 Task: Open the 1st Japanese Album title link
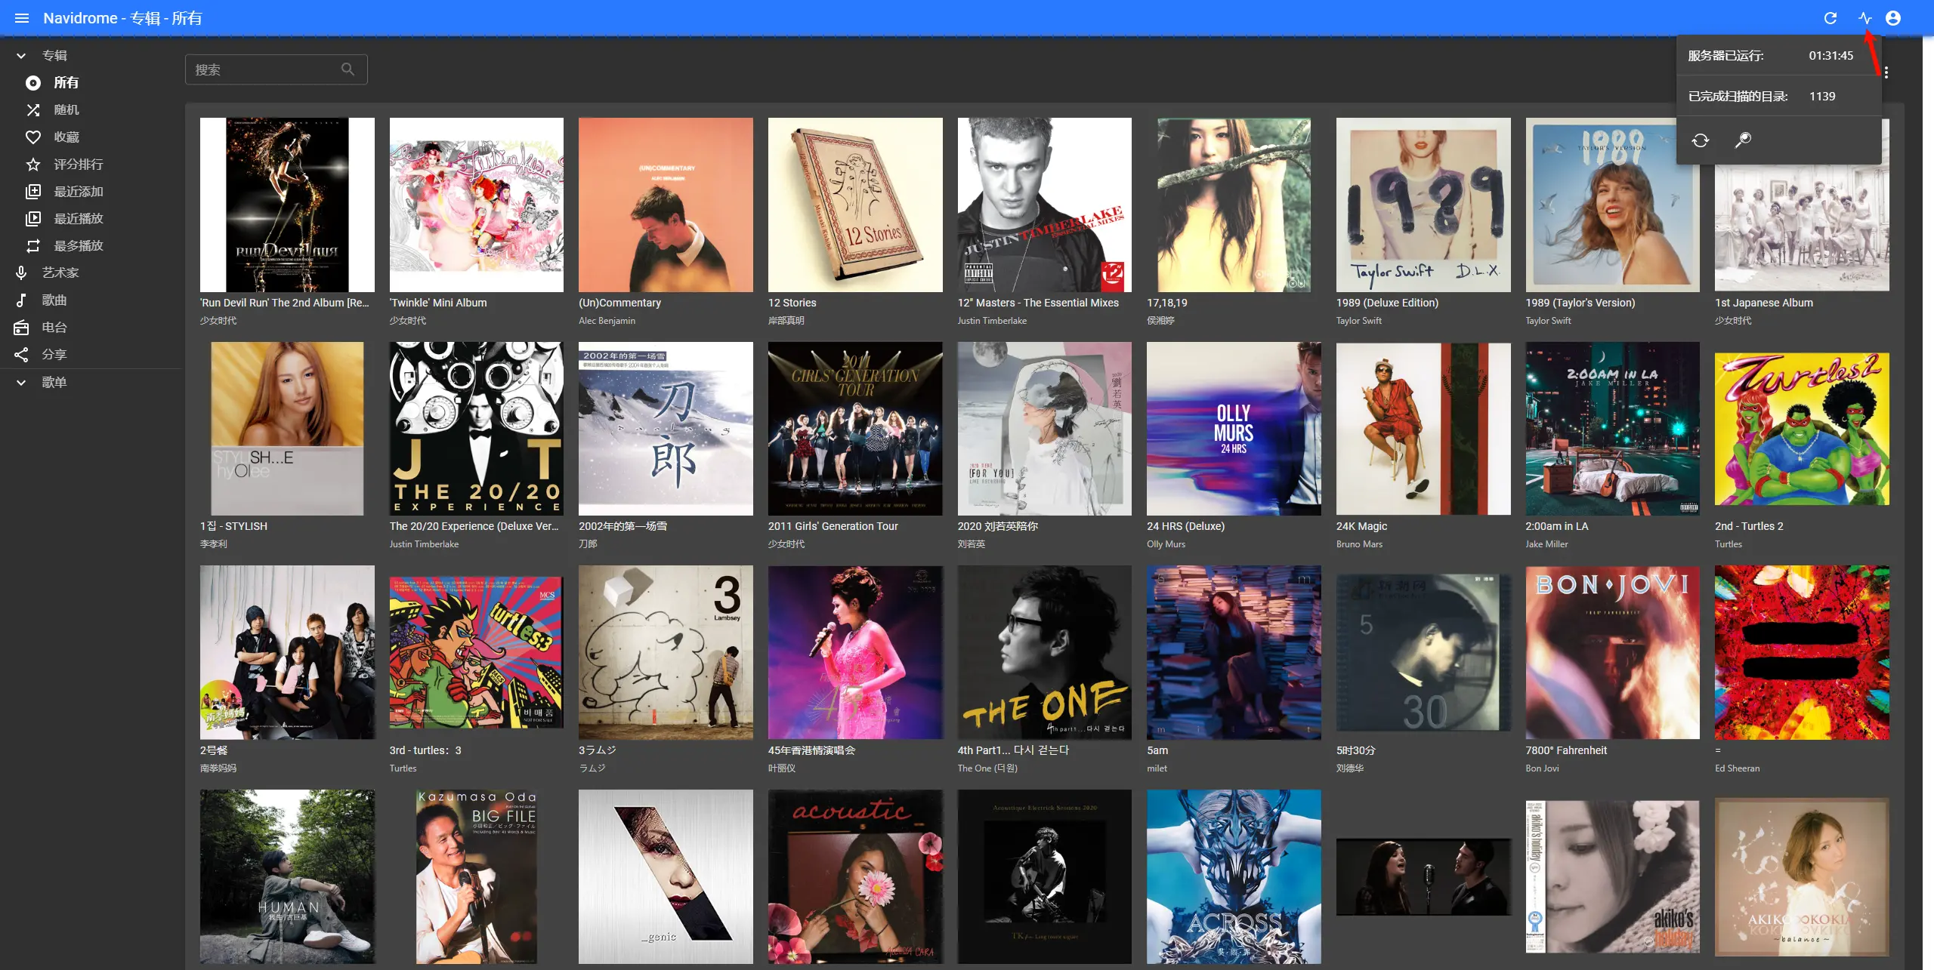[x=1763, y=303]
